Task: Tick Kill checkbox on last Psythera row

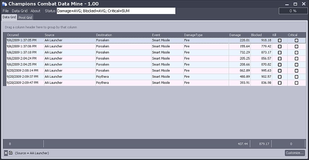Action: pyautogui.click(x=279, y=83)
